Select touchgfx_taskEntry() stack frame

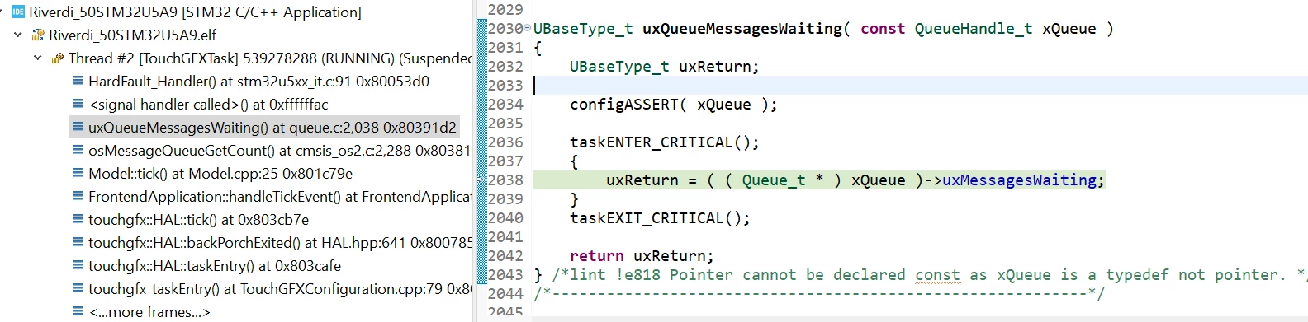click(280, 288)
